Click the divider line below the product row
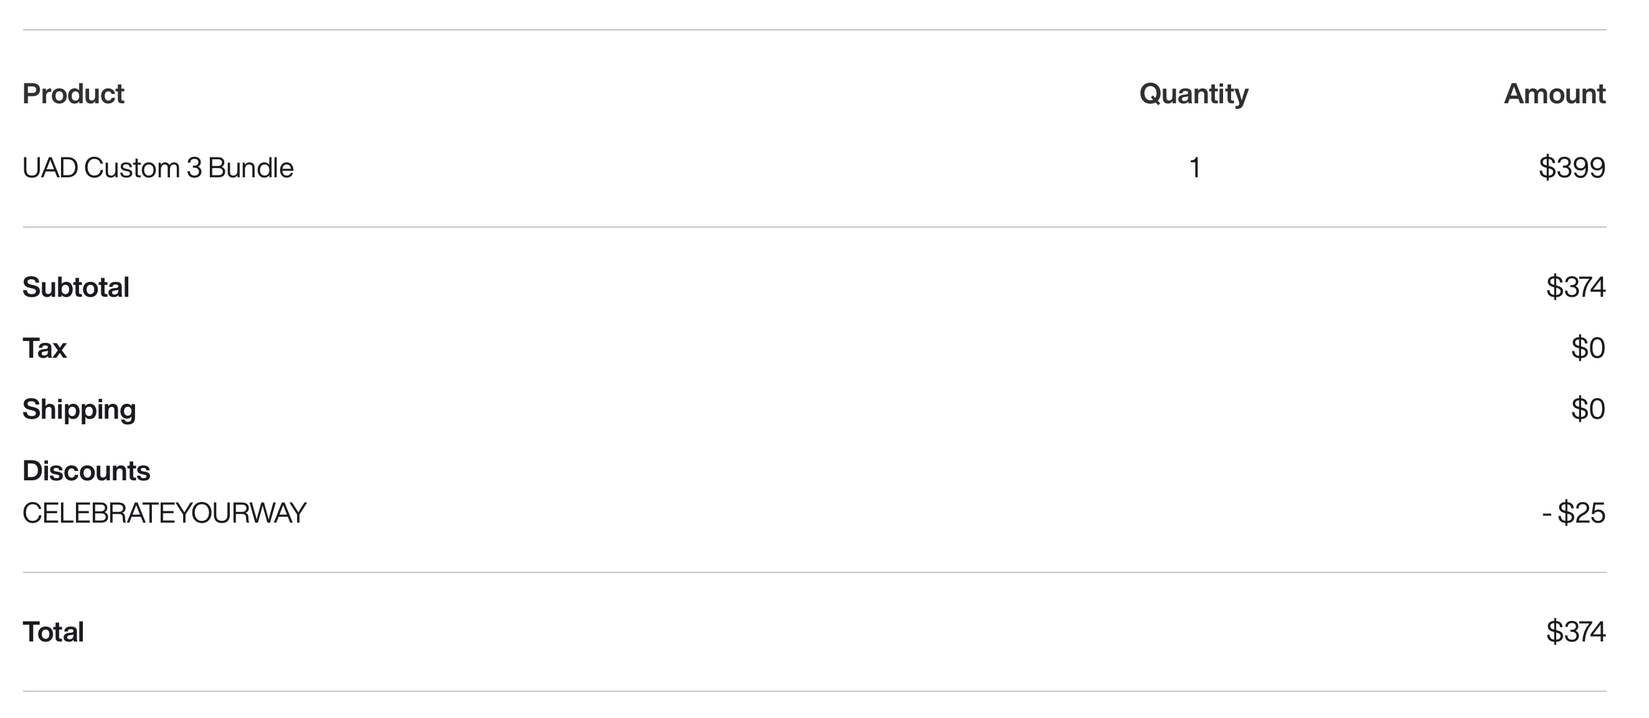 click(x=815, y=227)
